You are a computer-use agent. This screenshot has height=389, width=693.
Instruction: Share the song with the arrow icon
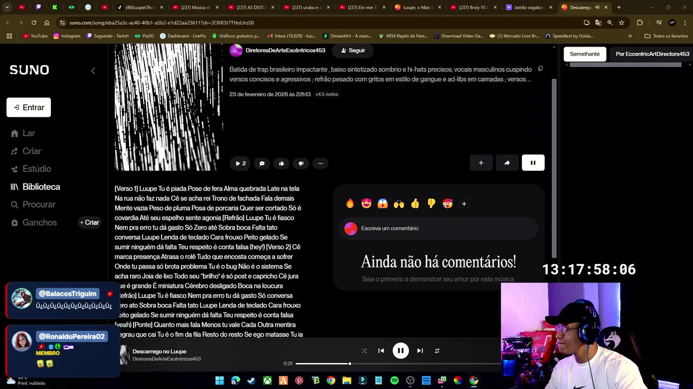(507, 163)
